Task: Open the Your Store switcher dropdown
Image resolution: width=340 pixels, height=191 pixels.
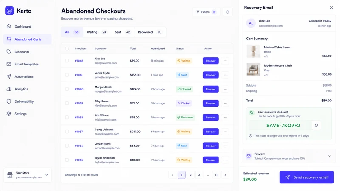Action: [x=28, y=175]
